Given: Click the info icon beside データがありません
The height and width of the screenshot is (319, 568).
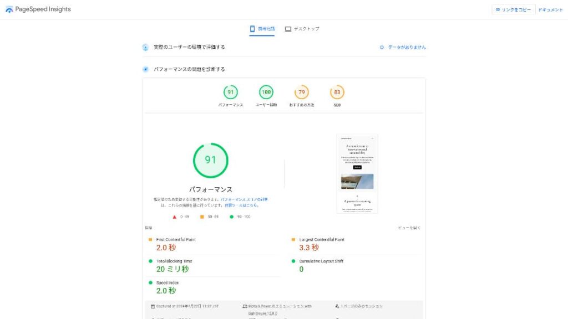Looking at the screenshot, I should (x=382, y=48).
